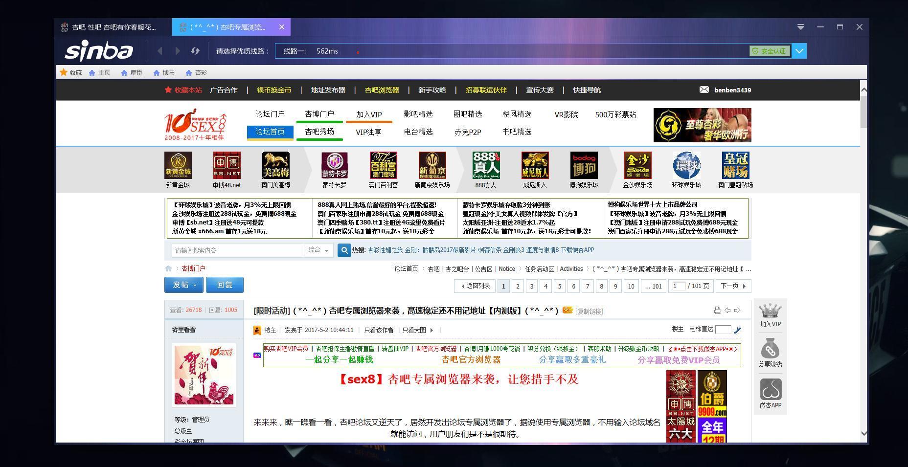The image size is (908, 467).
Task: Click the sinba logo in the toolbar
Action: coord(99,50)
